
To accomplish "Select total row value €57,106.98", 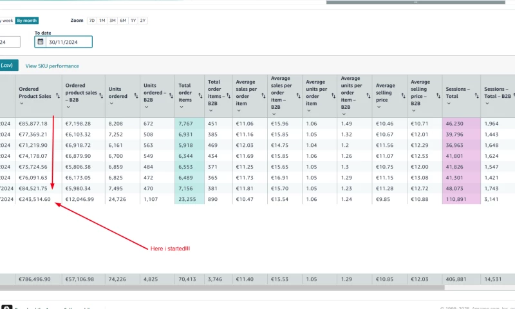I will pyautogui.click(x=79, y=279).
